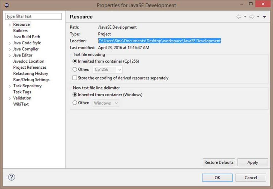This screenshot has height=189, width=273.
Task: Select Resource in the tree
Action: (21, 24)
